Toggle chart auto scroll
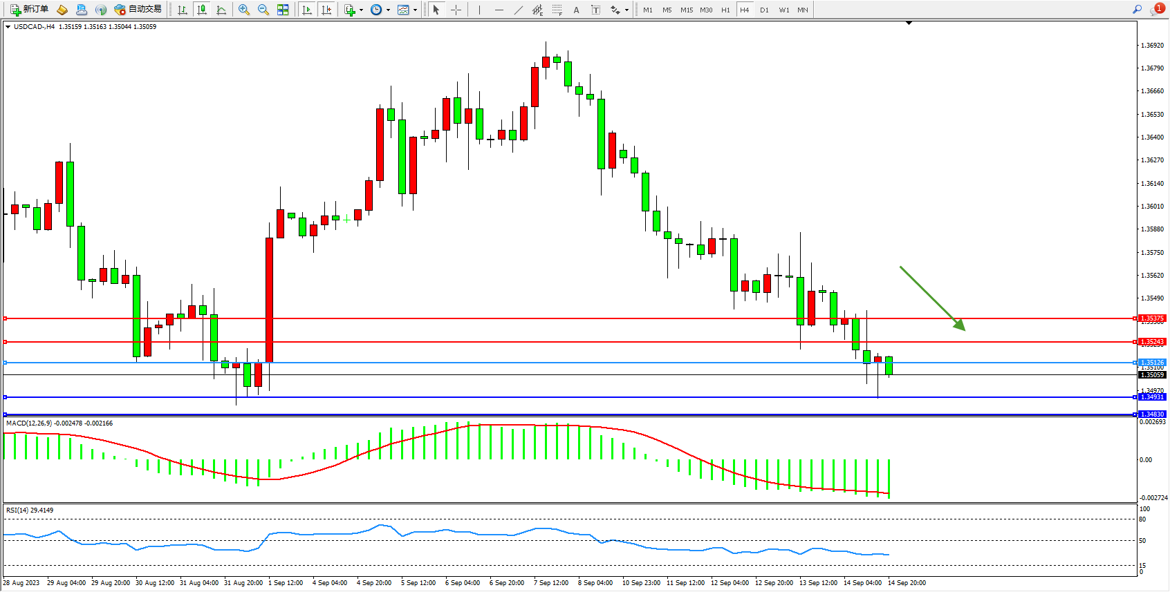 point(307,10)
